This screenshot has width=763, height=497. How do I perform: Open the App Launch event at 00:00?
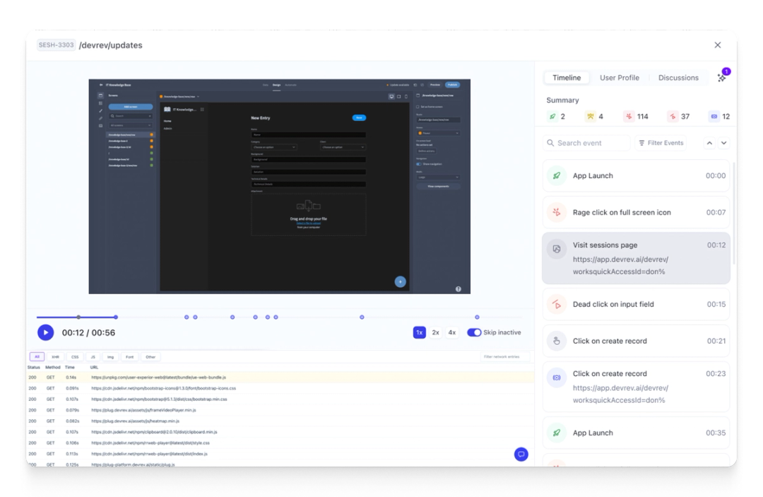point(636,176)
